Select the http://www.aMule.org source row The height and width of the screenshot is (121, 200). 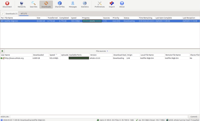pos(100,58)
